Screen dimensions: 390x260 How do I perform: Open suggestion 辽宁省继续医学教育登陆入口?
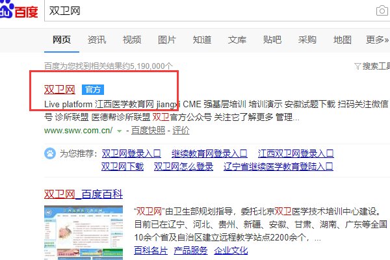(x=278, y=166)
